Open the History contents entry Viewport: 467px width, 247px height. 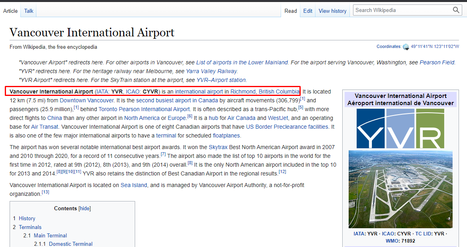pos(27,219)
